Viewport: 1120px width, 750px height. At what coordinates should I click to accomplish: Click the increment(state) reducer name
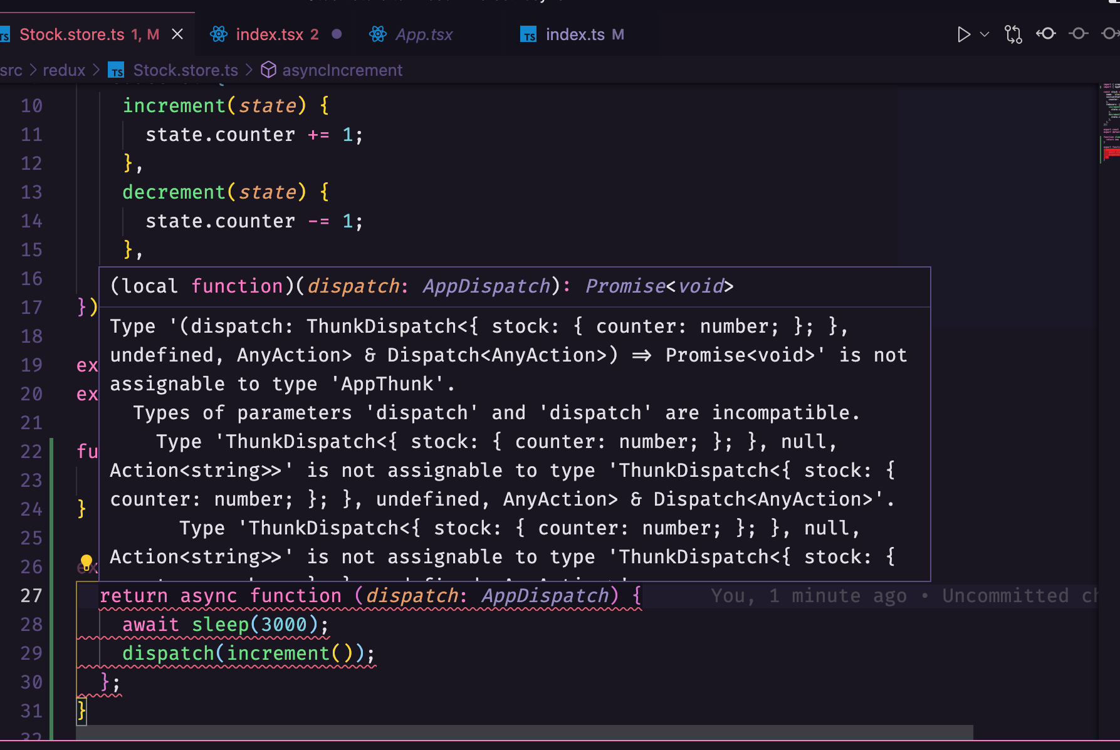(x=174, y=105)
